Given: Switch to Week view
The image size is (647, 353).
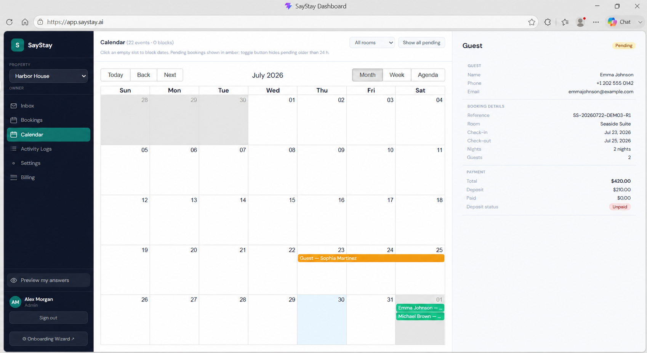Looking at the screenshot, I should point(397,75).
